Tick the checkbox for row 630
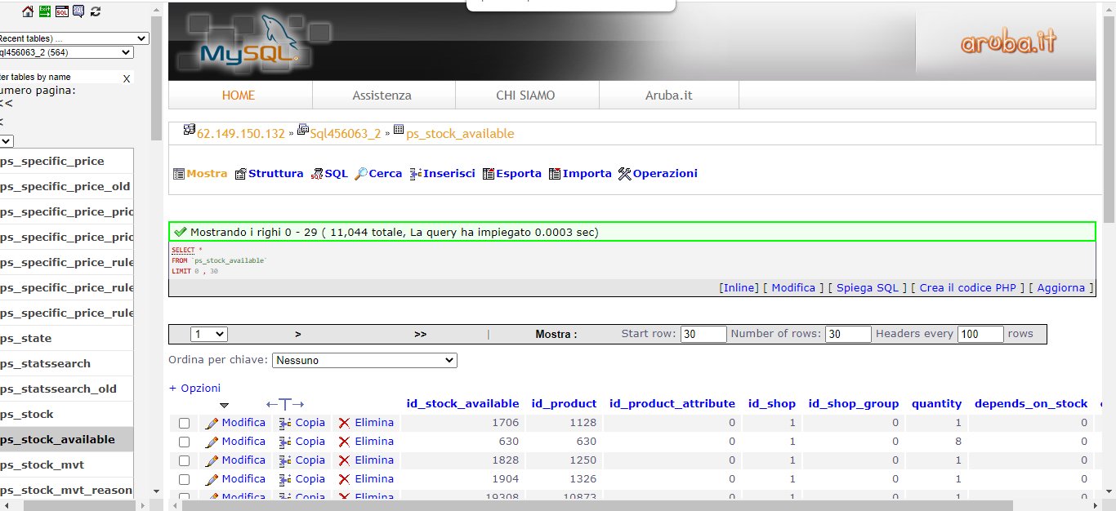 click(x=185, y=442)
